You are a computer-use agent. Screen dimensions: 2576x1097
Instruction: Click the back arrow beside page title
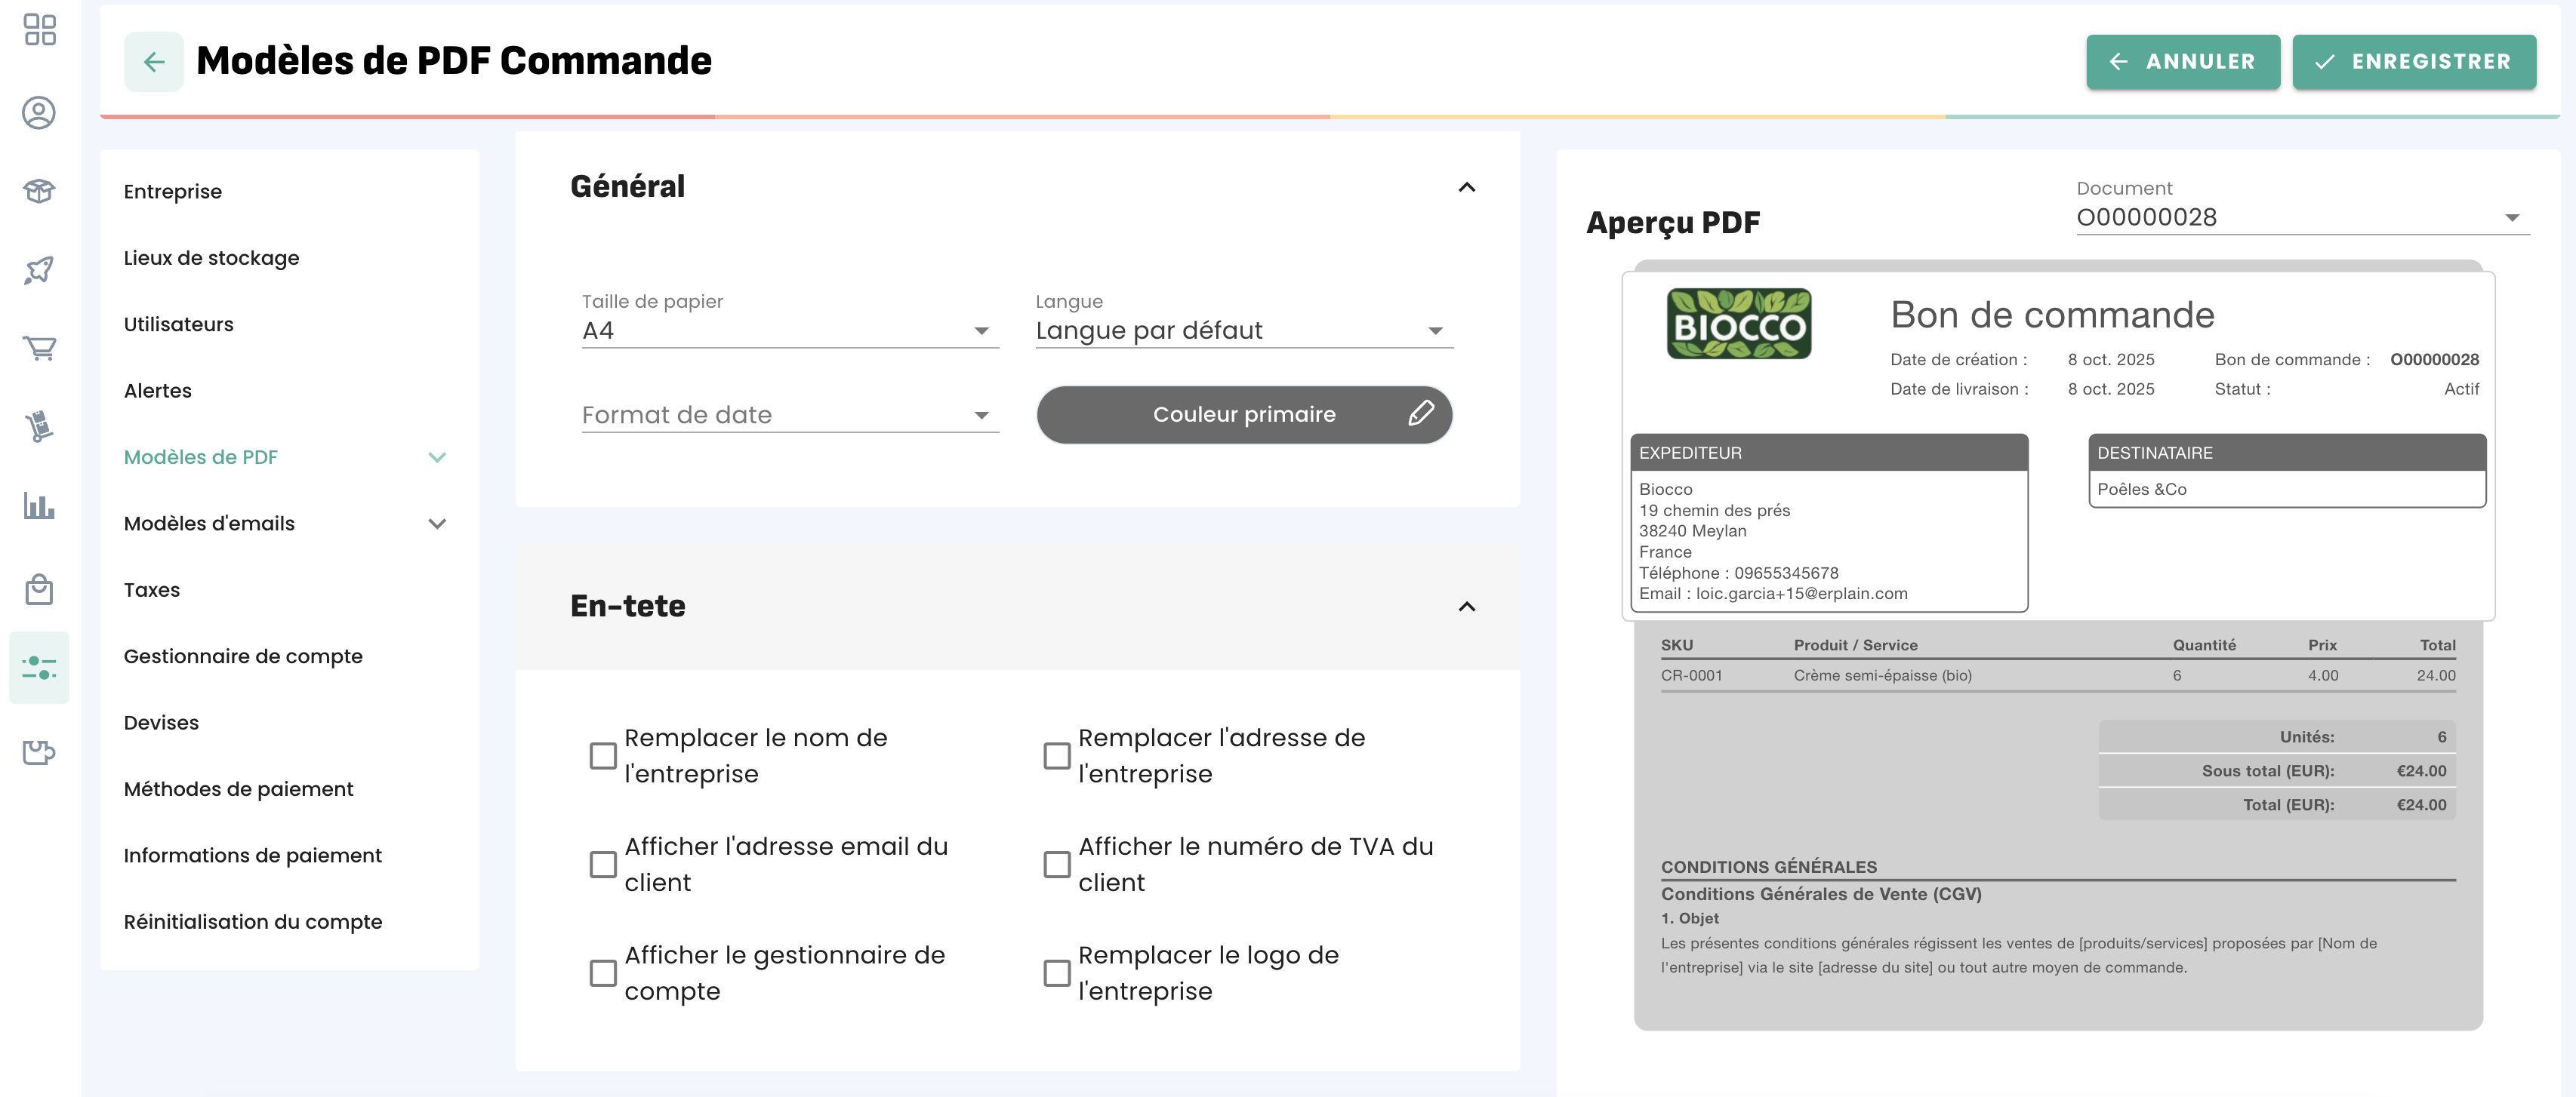(x=153, y=62)
